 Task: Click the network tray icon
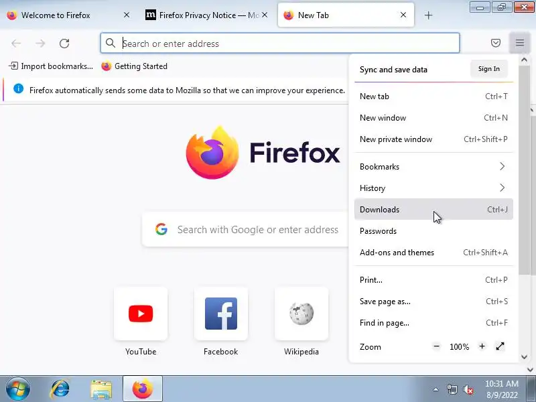point(452,389)
